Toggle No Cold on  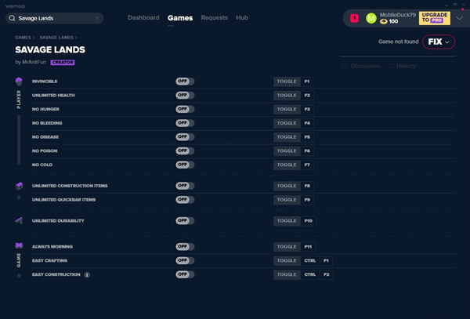click(x=185, y=165)
